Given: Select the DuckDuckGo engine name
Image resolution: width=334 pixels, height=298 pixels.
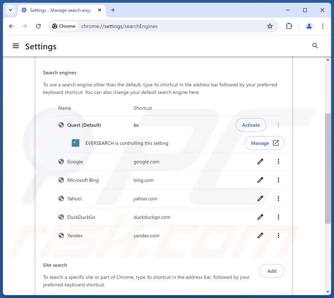Looking at the screenshot, I should point(81,217).
